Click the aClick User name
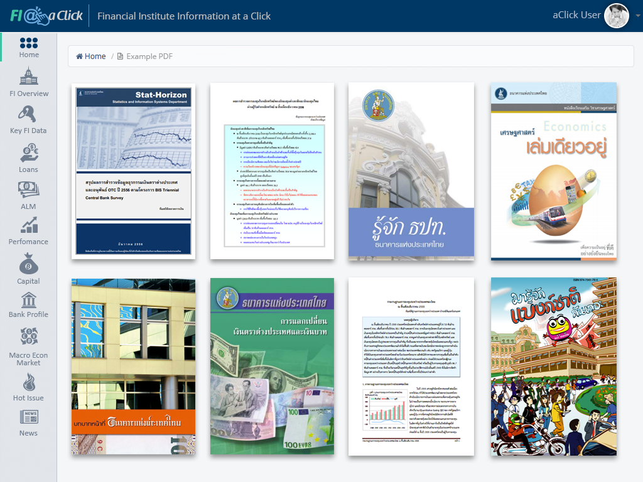This screenshot has width=643, height=482. (x=576, y=15)
